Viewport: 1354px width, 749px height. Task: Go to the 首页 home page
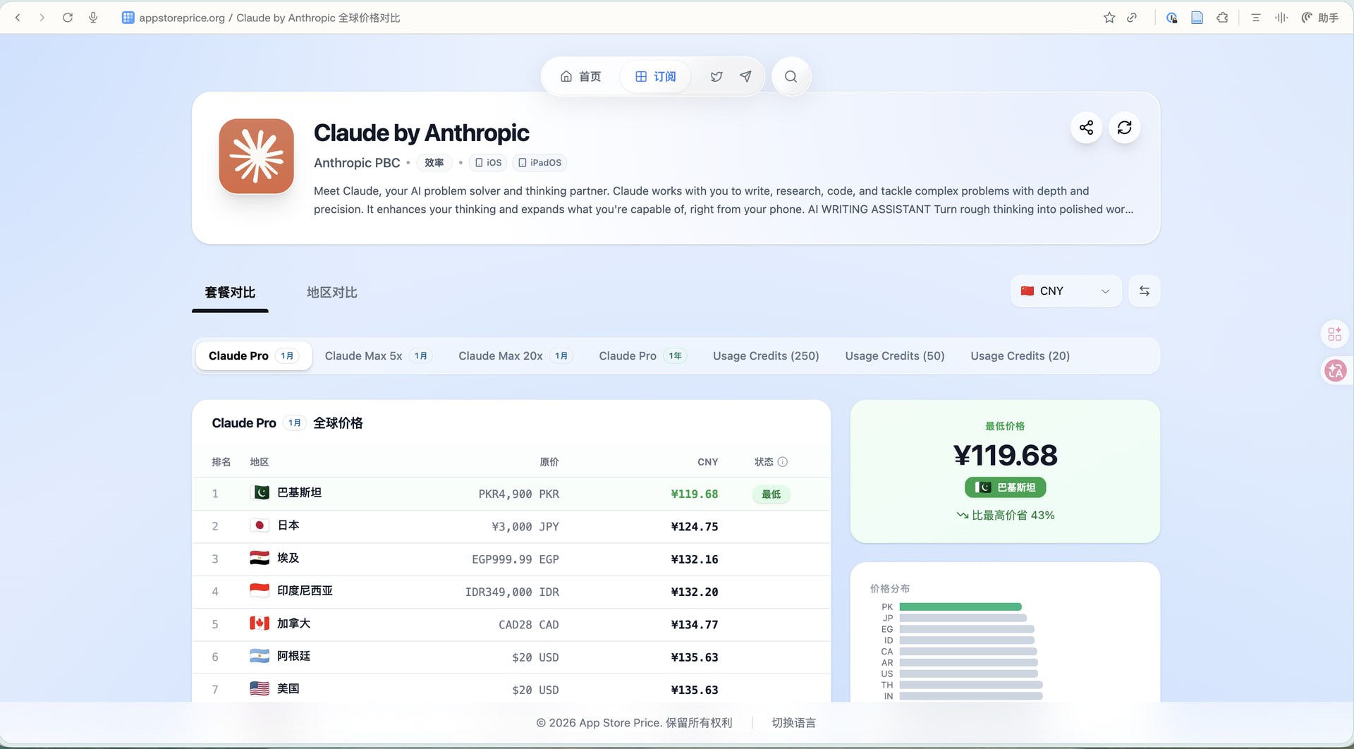click(x=580, y=77)
